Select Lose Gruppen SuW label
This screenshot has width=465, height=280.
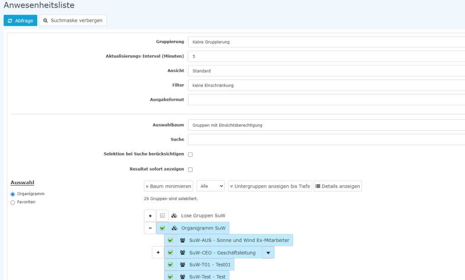coord(203,216)
